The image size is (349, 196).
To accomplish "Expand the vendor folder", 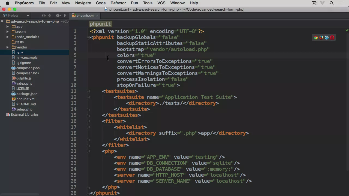I will (8, 47).
